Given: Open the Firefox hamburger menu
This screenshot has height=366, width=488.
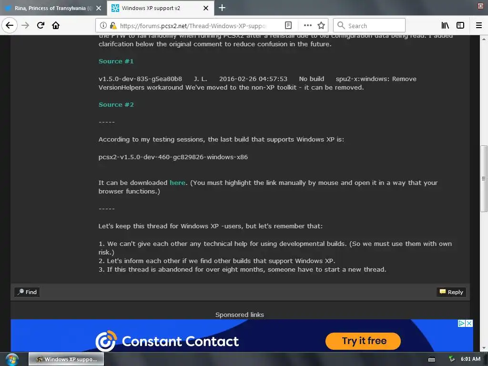Looking at the screenshot, I should pos(479,26).
